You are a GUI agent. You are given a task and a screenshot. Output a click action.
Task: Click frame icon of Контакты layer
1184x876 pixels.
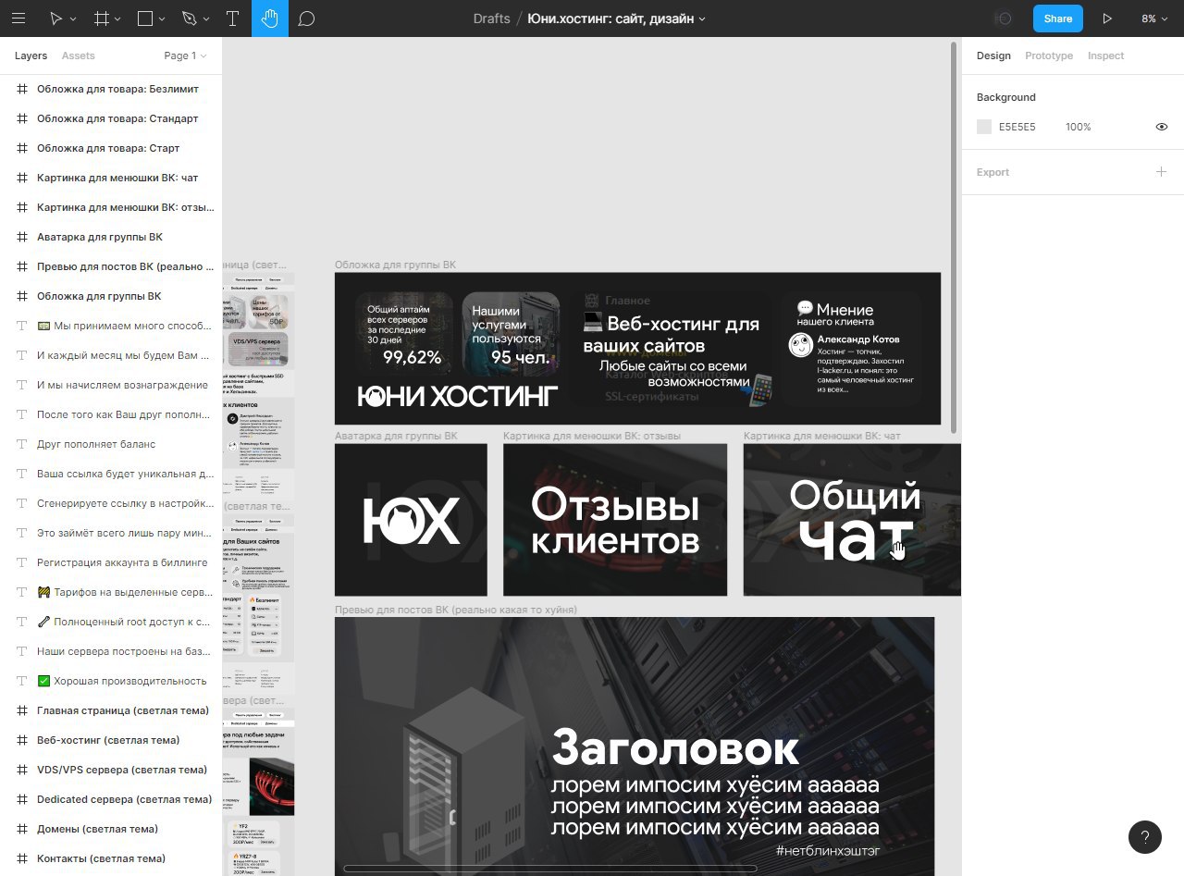[x=22, y=858]
